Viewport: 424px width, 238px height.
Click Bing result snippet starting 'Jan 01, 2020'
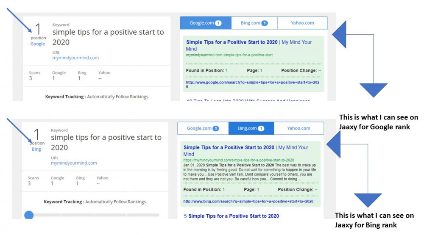point(250,172)
